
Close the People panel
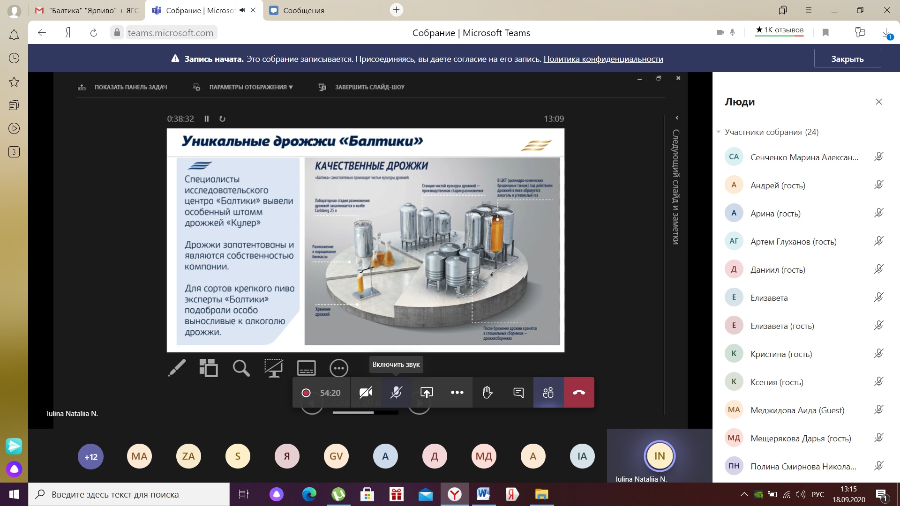coord(879,102)
